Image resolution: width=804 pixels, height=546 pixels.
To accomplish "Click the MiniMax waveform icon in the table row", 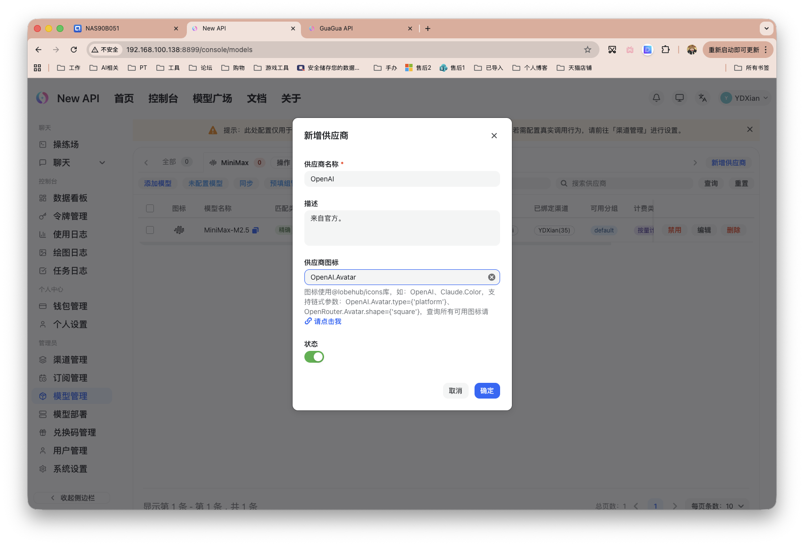I will click(x=179, y=230).
